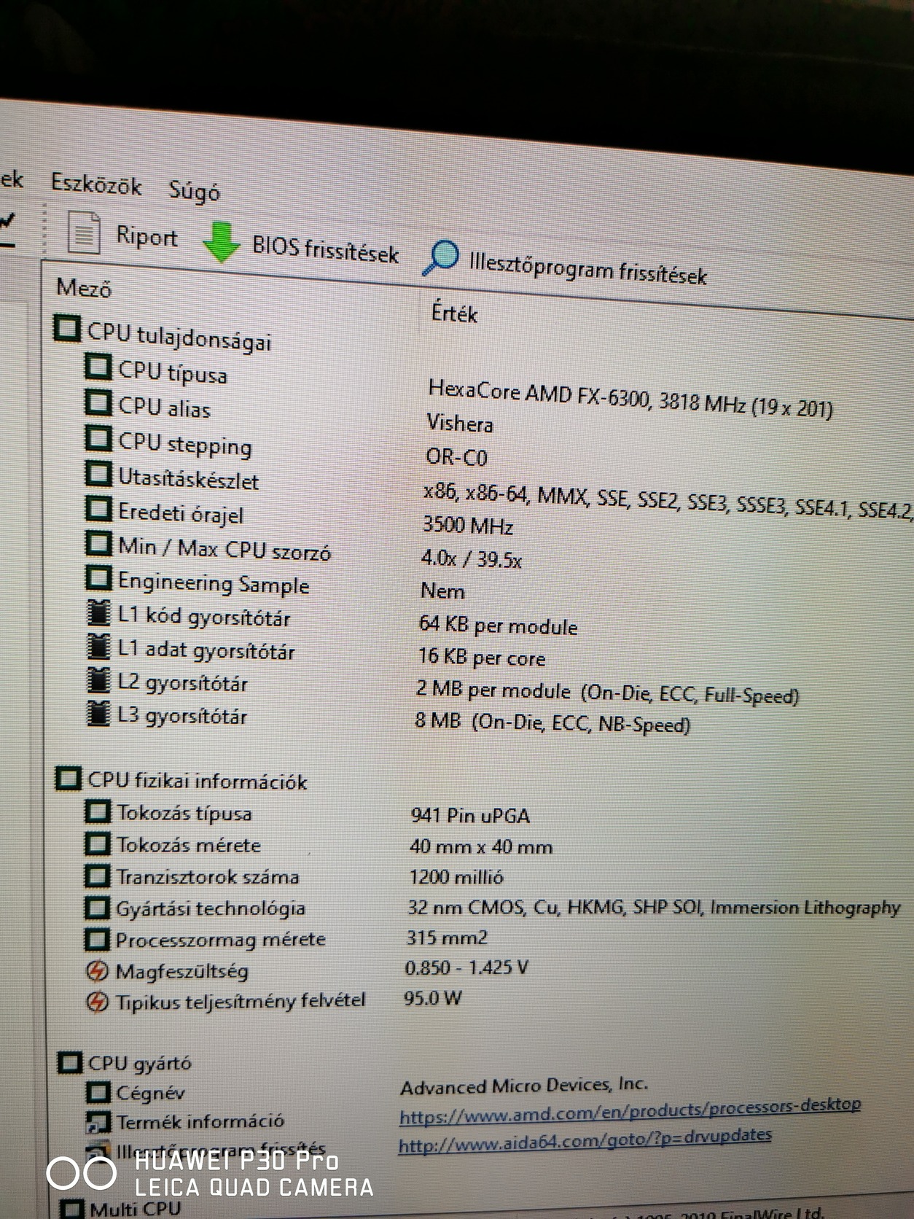Click the HexaCore AMD FX-6300 value
Viewport: 914px width, 1219px height.
point(630,398)
